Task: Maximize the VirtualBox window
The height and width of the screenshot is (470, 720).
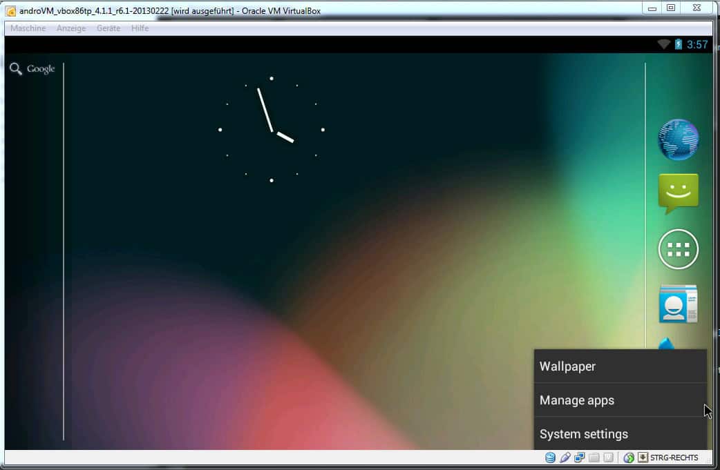Action: [671, 8]
